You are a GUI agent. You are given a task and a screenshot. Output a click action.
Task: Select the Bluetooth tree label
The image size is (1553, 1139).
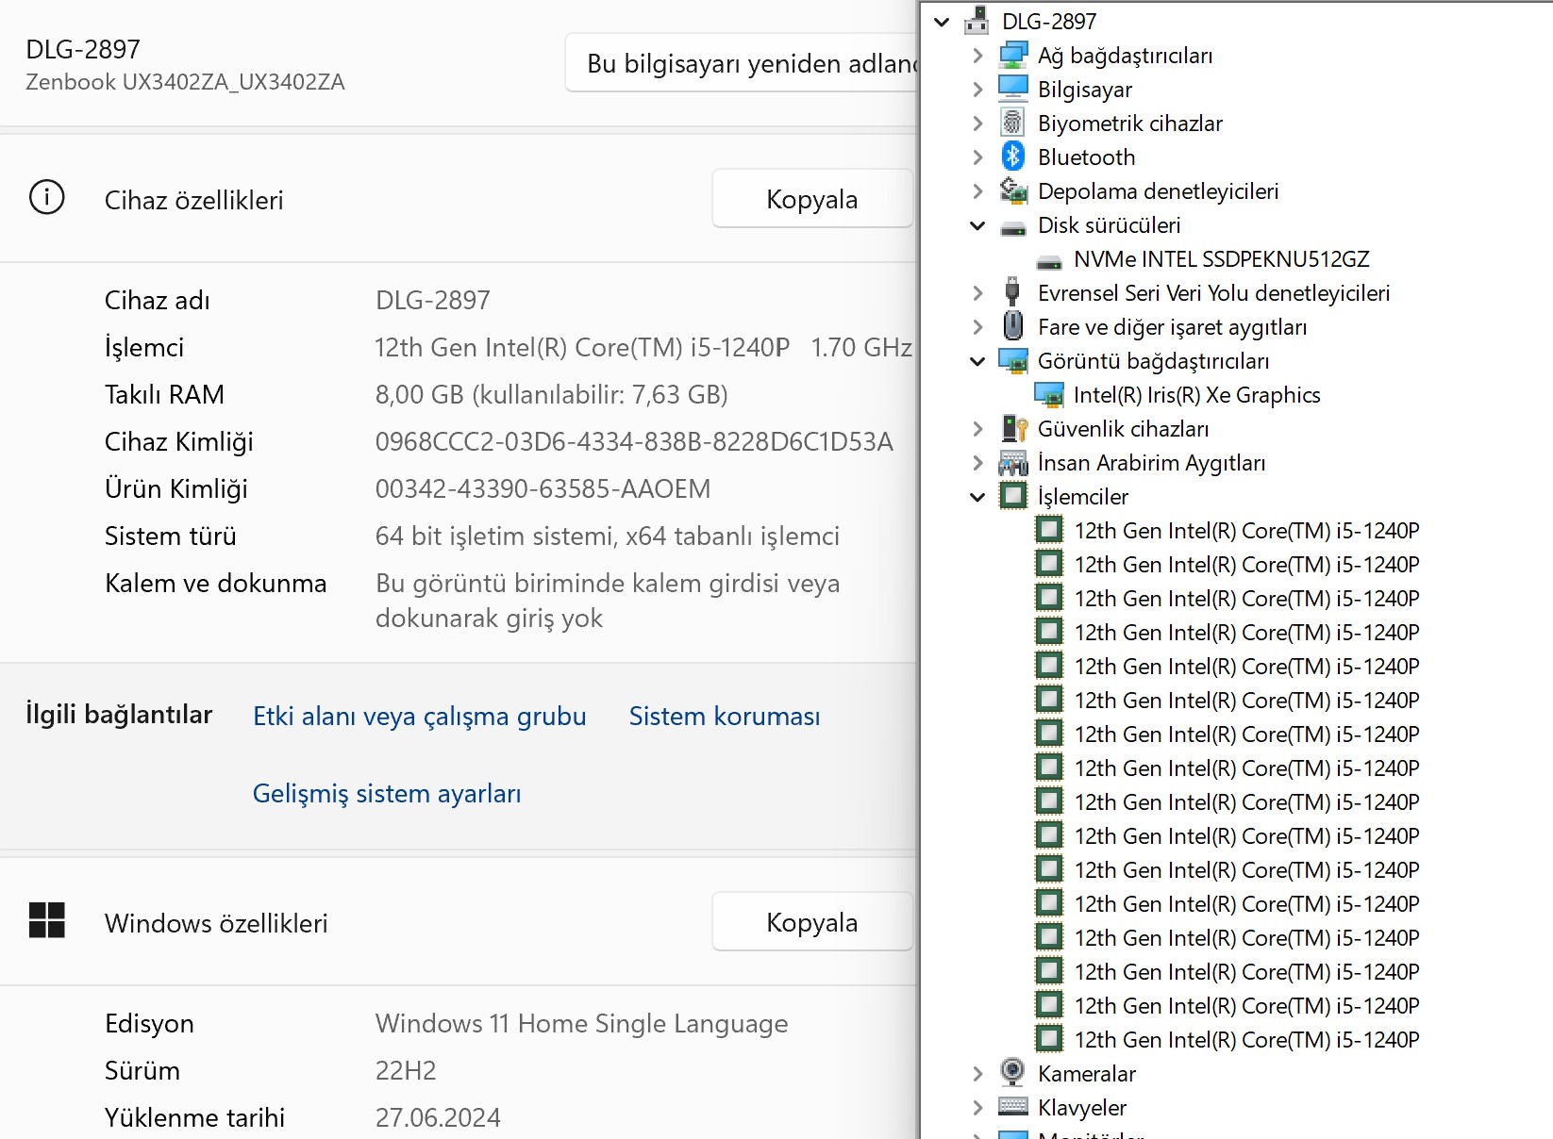coord(1087,157)
